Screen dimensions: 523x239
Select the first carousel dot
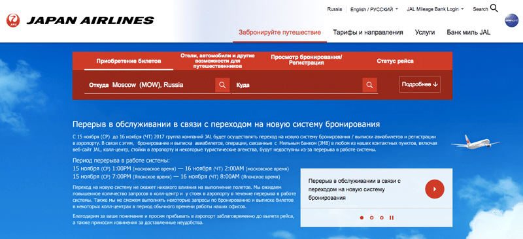coord(362,217)
